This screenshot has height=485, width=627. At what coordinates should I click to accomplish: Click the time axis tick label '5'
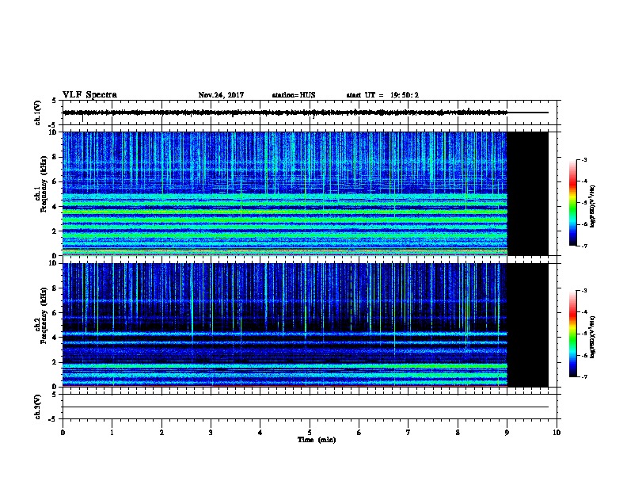pyautogui.click(x=310, y=433)
